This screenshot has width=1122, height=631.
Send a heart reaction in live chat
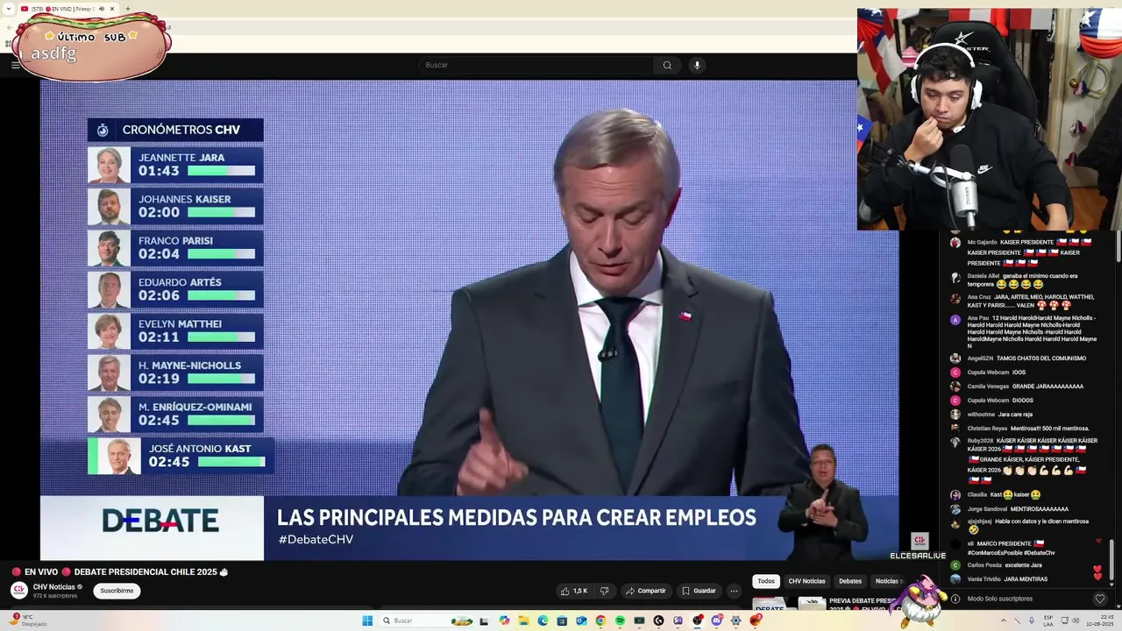coord(1100,599)
